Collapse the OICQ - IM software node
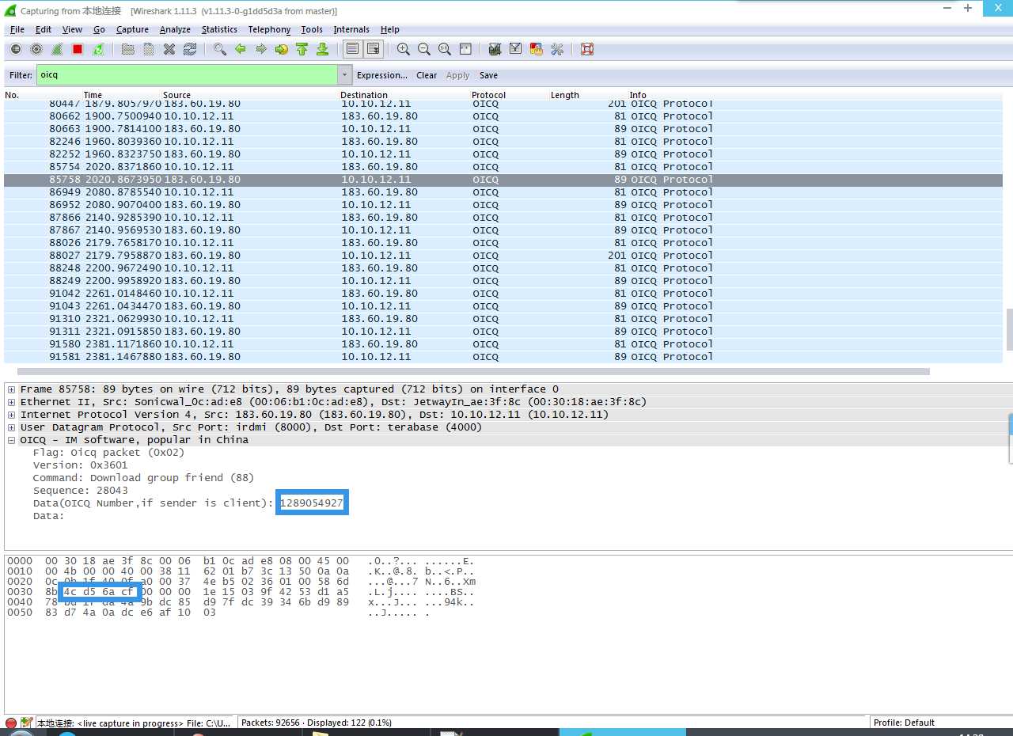 click(x=11, y=440)
